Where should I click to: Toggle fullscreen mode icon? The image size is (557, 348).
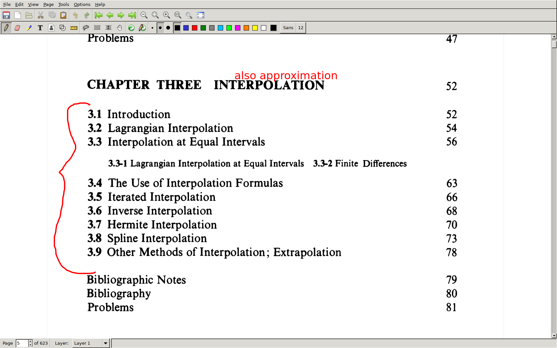point(201,15)
